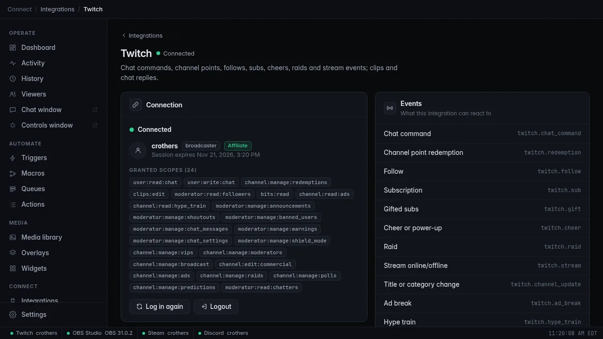This screenshot has height=339, width=603.
Task: Click the logout arrow icon
Action: pyautogui.click(x=204, y=307)
